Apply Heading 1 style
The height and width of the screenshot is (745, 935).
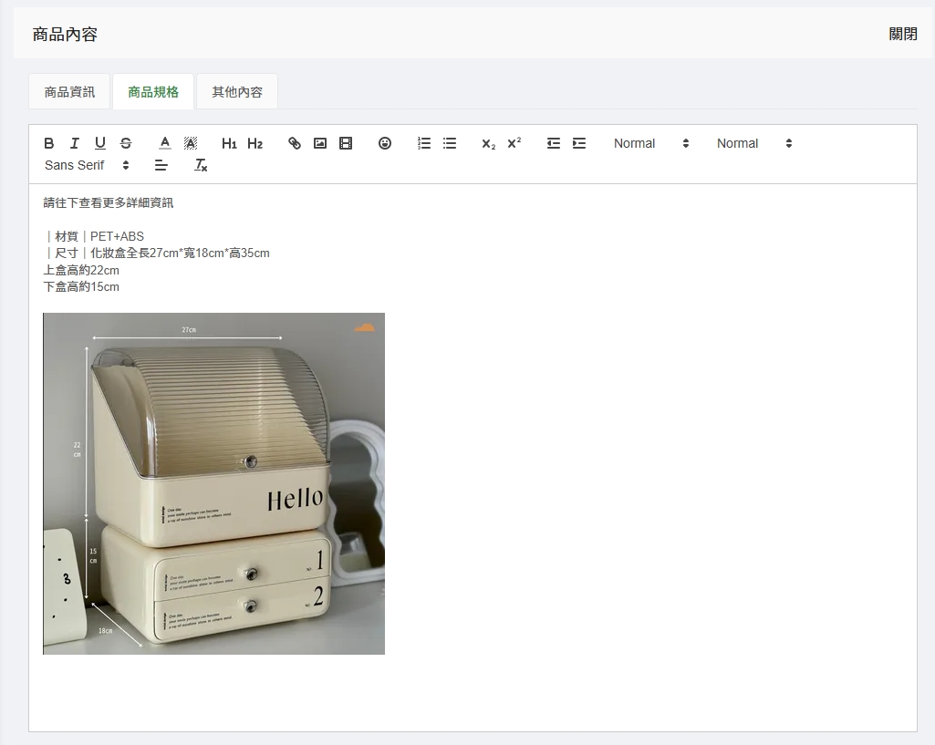tap(229, 143)
